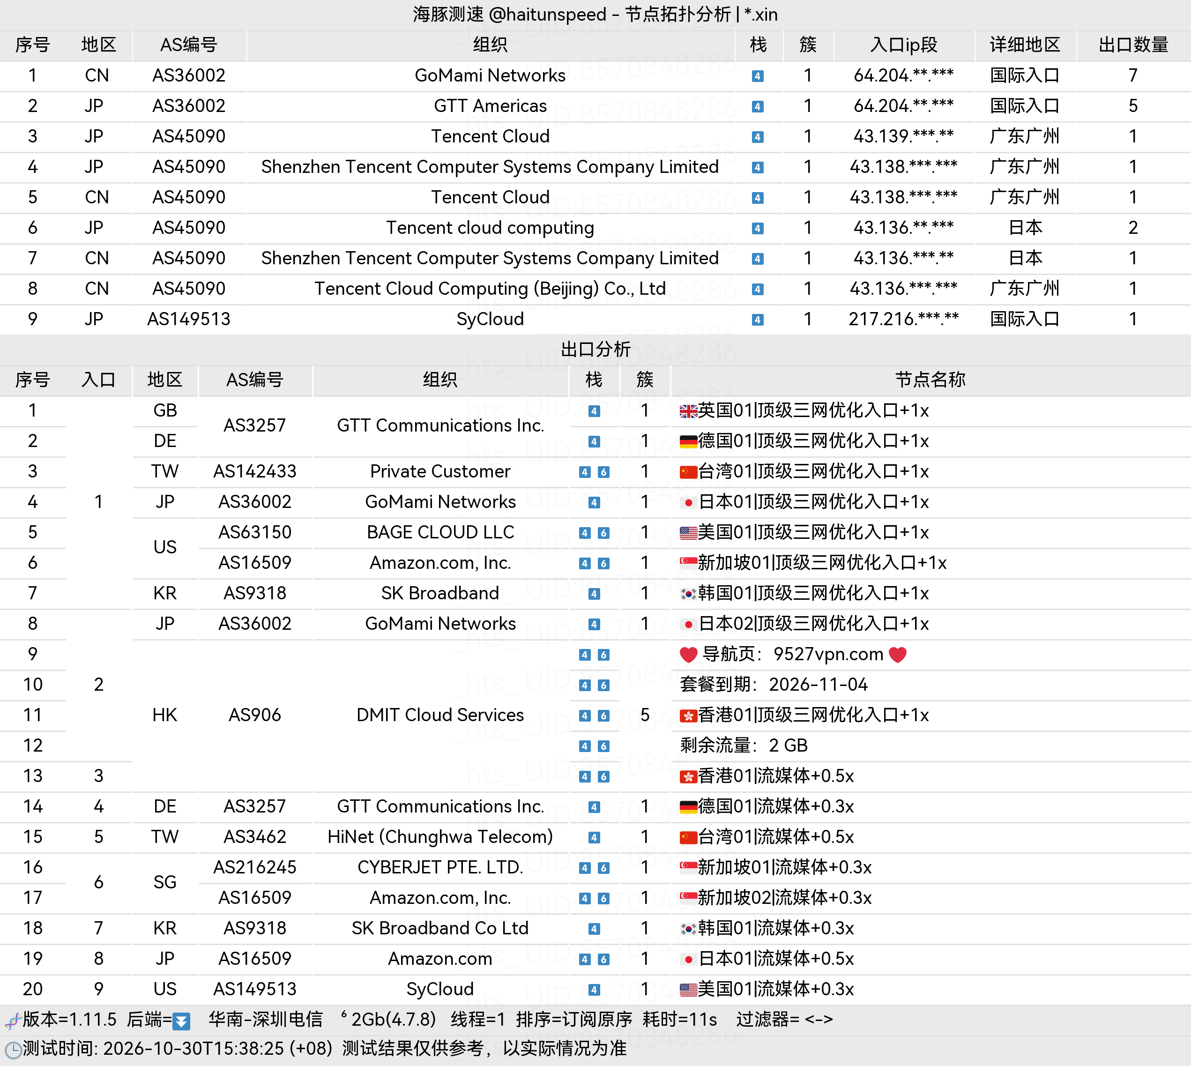Click the IPv4 badge in GTT Americas row
Viewport: 1191px width, 1066px height.
pyautogui.click(x=758, y=107)
